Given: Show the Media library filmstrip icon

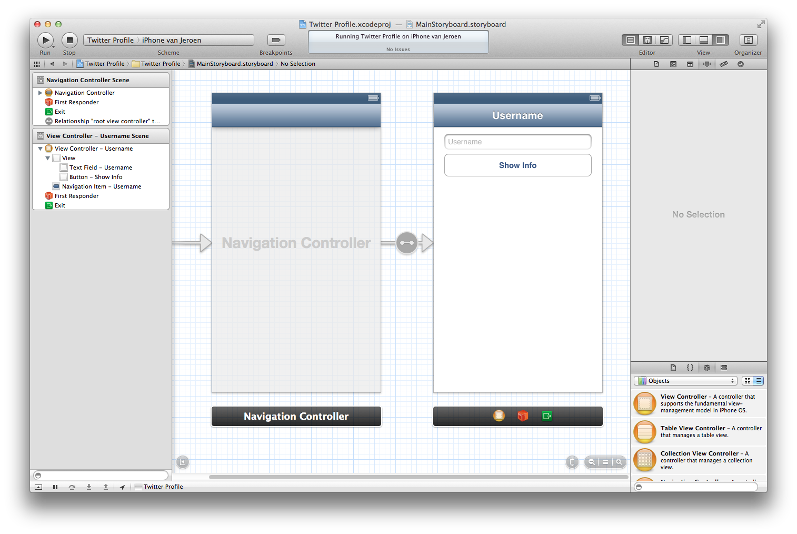Looking at the screenshot, I should tap(724, 368).
